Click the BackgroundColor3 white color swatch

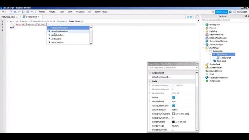174,114
